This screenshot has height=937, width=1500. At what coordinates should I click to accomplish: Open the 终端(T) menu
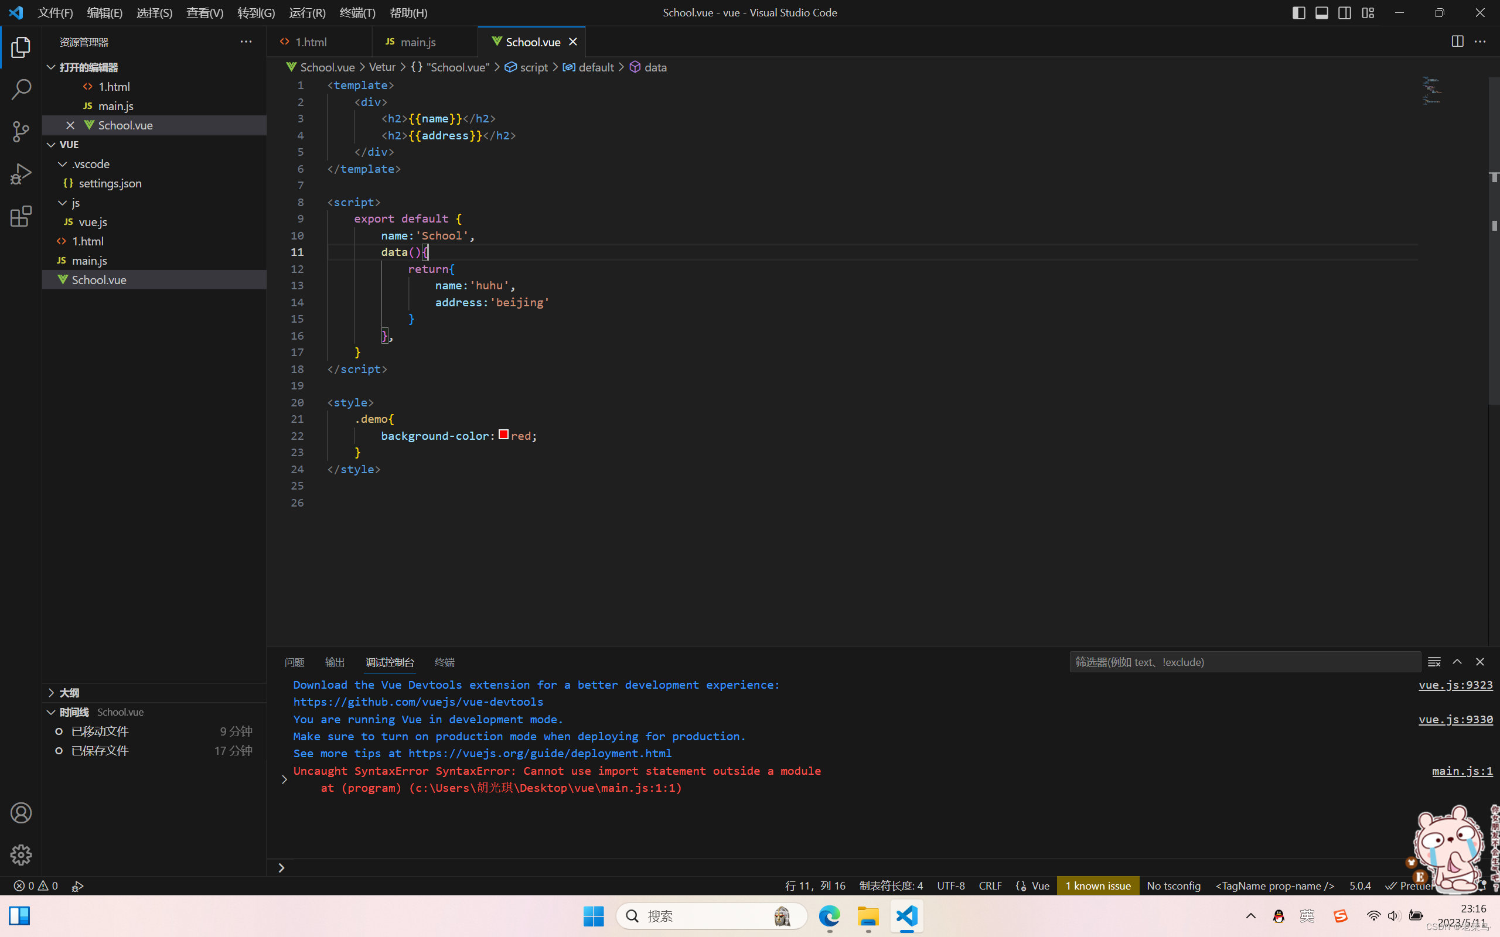coord(357,12)
